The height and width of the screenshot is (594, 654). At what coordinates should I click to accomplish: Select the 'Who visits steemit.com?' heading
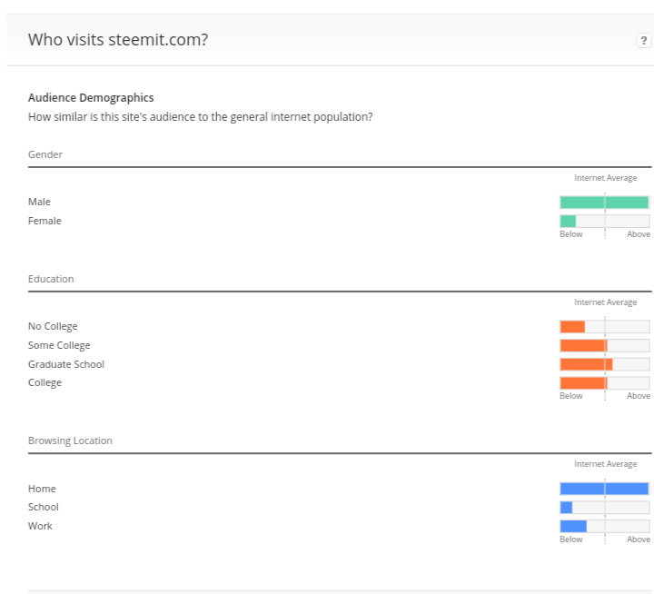tap(118, 40)
